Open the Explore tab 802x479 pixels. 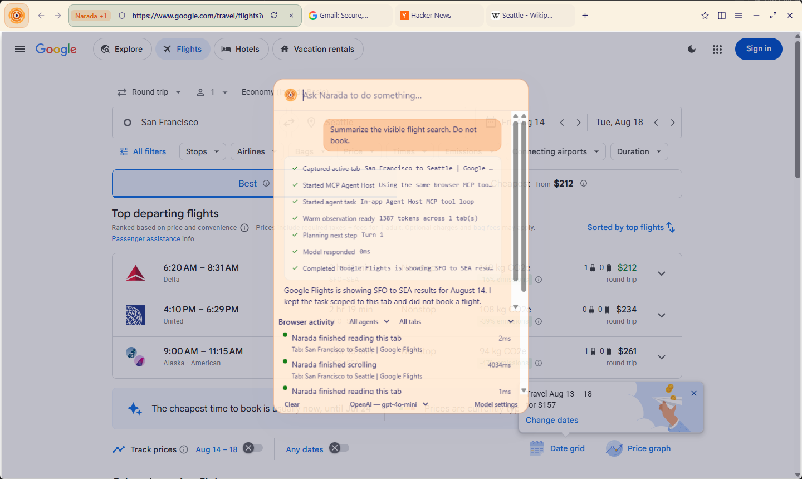123,49
